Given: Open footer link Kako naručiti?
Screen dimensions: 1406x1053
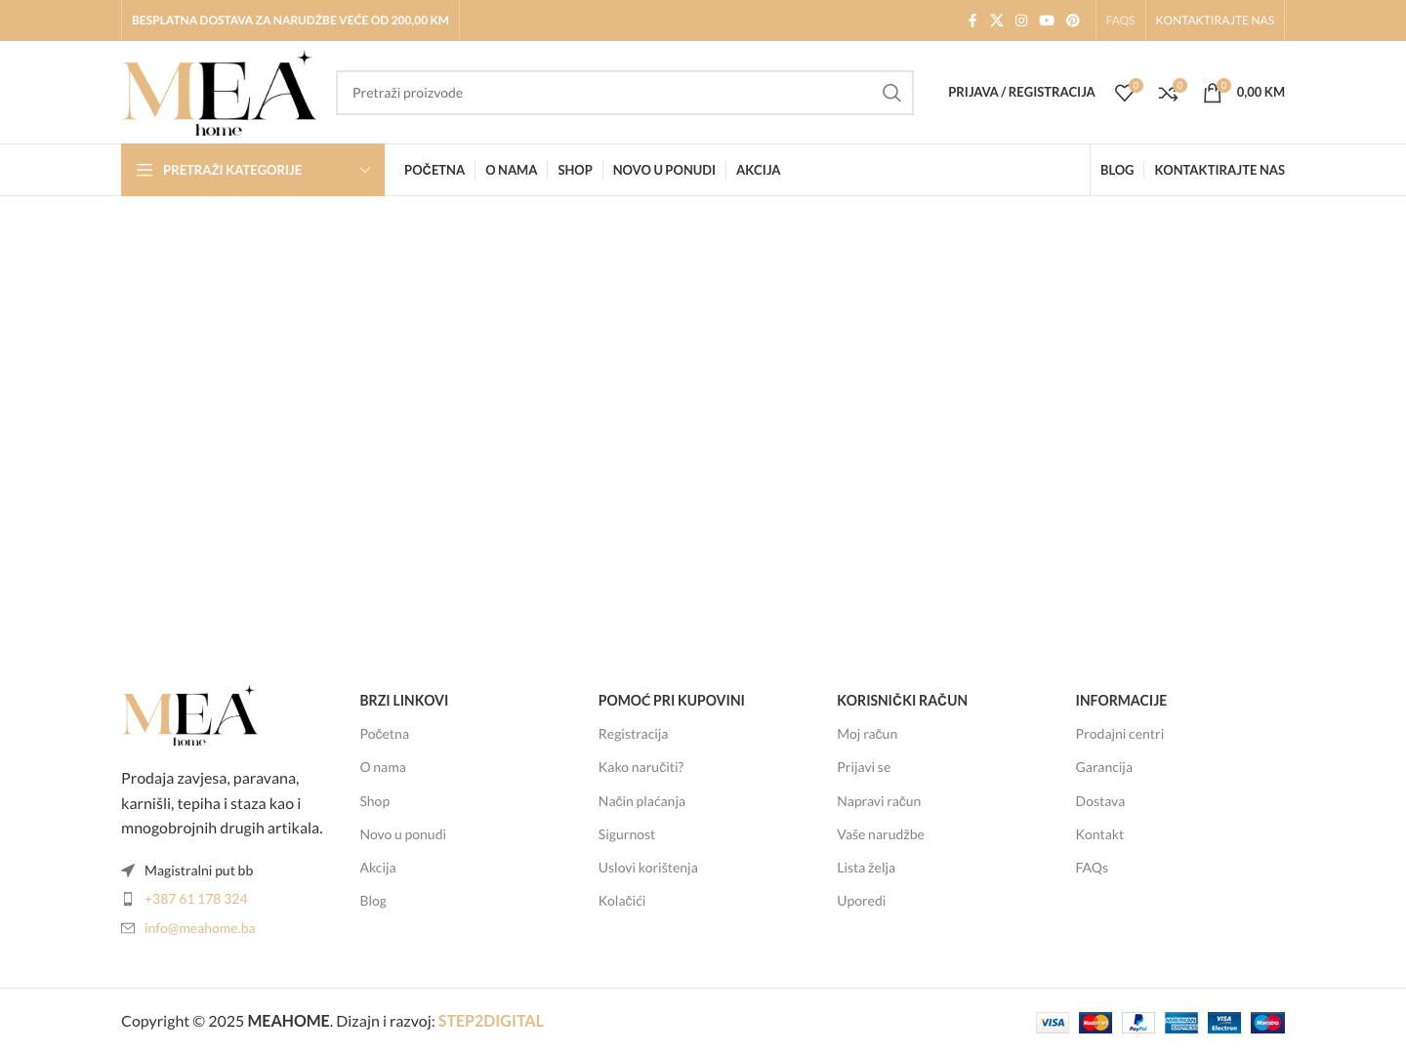Looking at the screenshot, I should coord(641,767).
